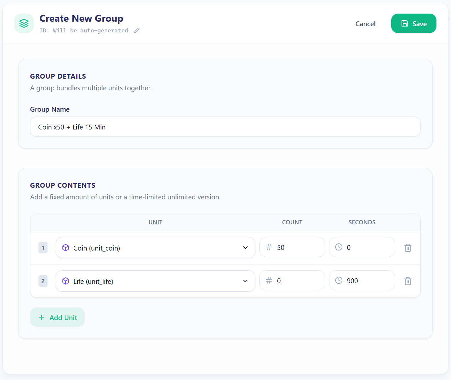The width and height of the screenshot is (451, 380).
Task: Click the cube icon in Life row
Action: click(x=66, y=281)
